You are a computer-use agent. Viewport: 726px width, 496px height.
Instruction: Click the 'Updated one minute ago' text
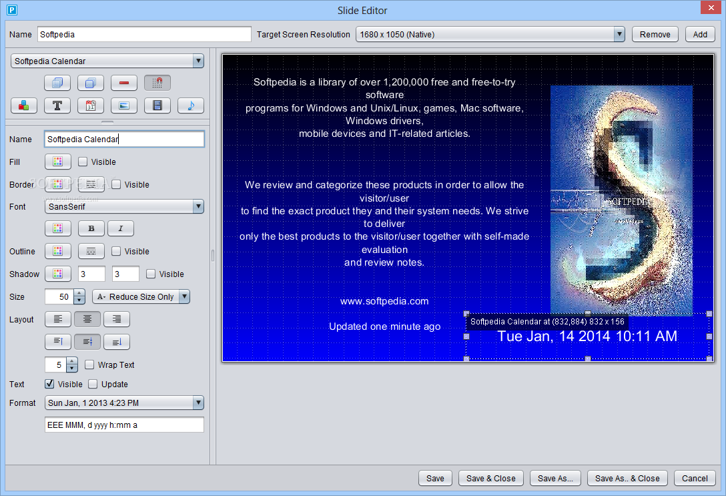click(x=384, y=326)
